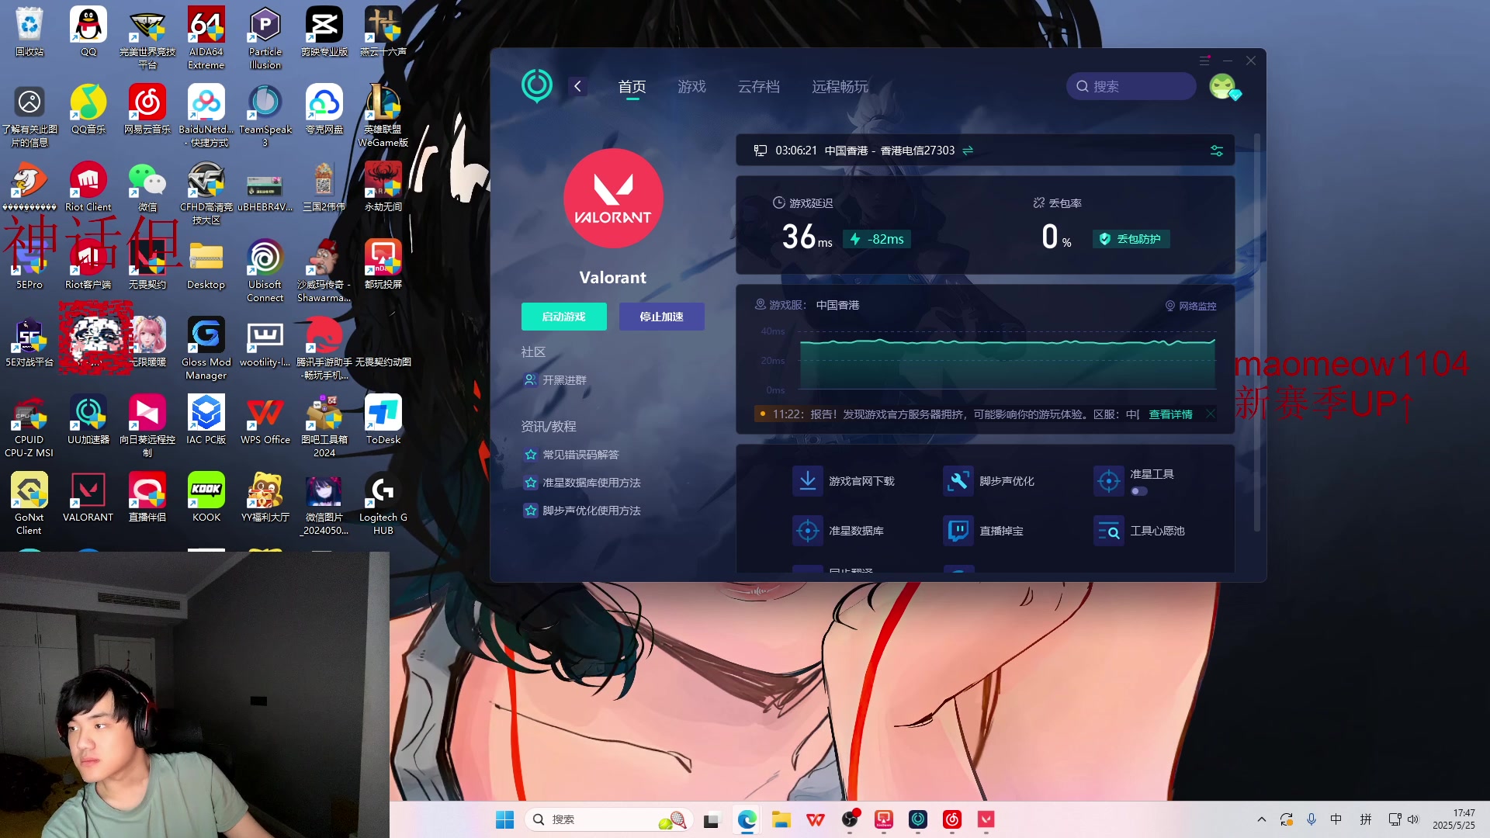Open File Explorer from the taskbar
The height and width of the screenshot is (838, 1490).
pyautogui.click(x=781, y=819)
